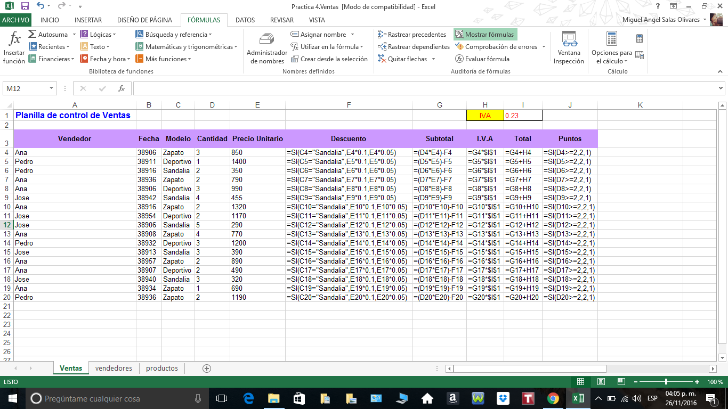Switch to Vista normal in status bar
This screenshot has width=728, height=409.
(581, 381)
